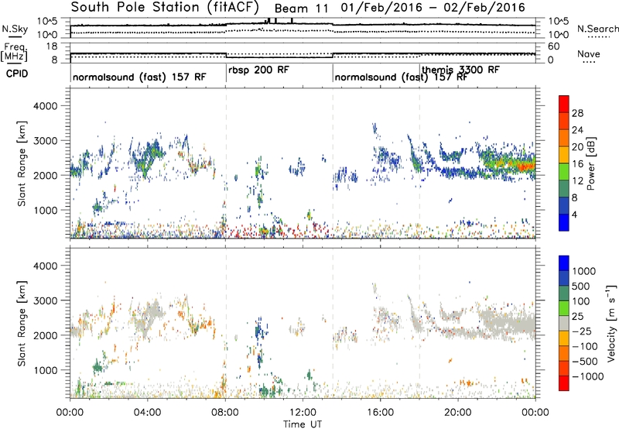Click the '04:00' time axis tick label
Screen dimensions: 619x429
(x=148, y=413)
